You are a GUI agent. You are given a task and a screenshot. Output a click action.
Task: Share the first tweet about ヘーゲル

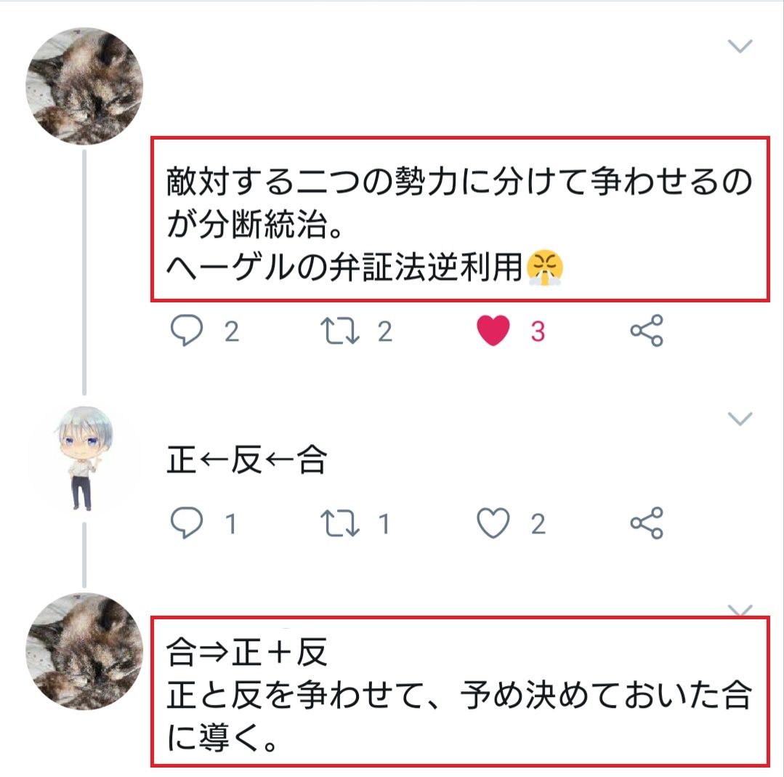click(x=646, y=331)
